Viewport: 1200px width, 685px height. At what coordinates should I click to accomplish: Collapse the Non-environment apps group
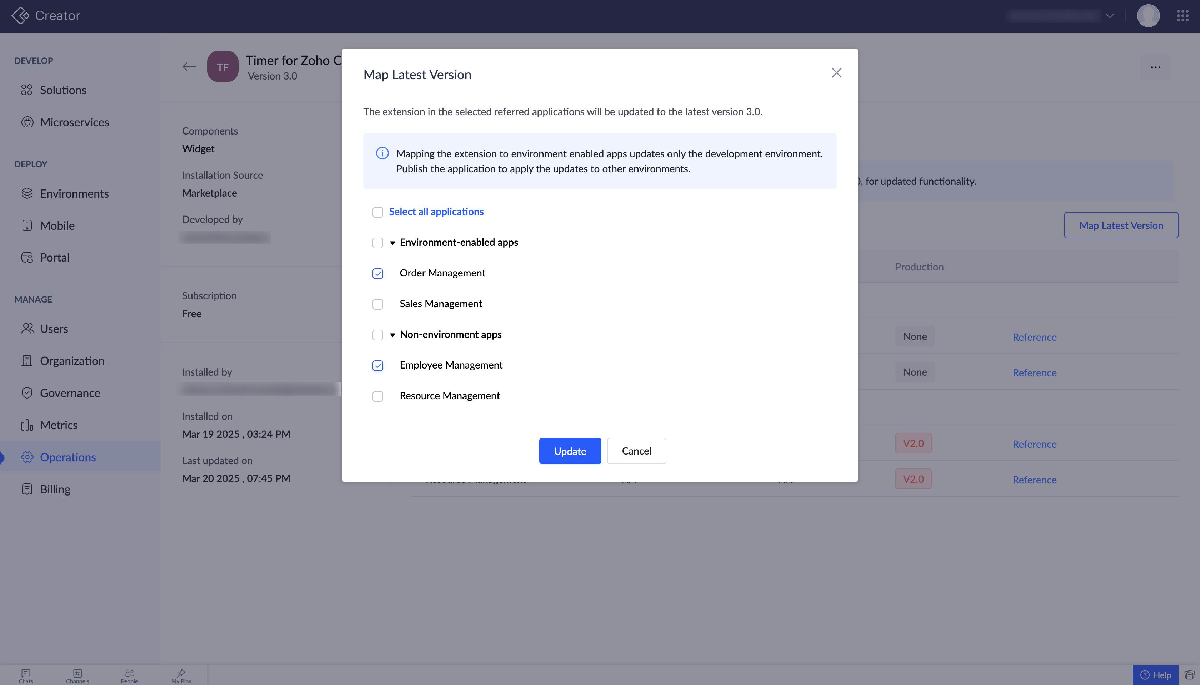[392, 335]
